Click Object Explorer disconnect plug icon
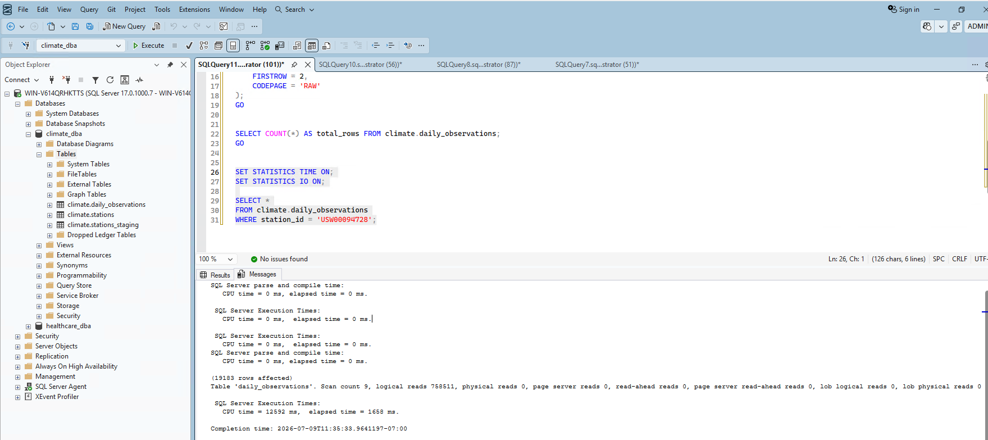 [x=66, y=80]
